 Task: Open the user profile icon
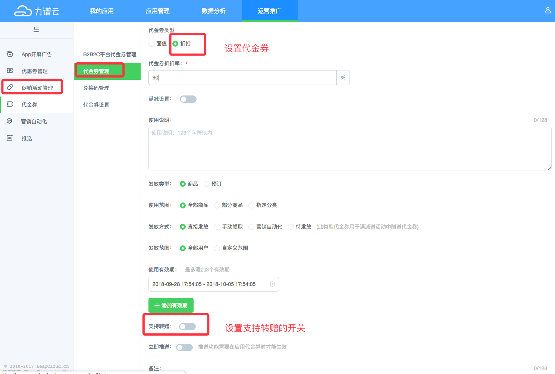[548, 10]
